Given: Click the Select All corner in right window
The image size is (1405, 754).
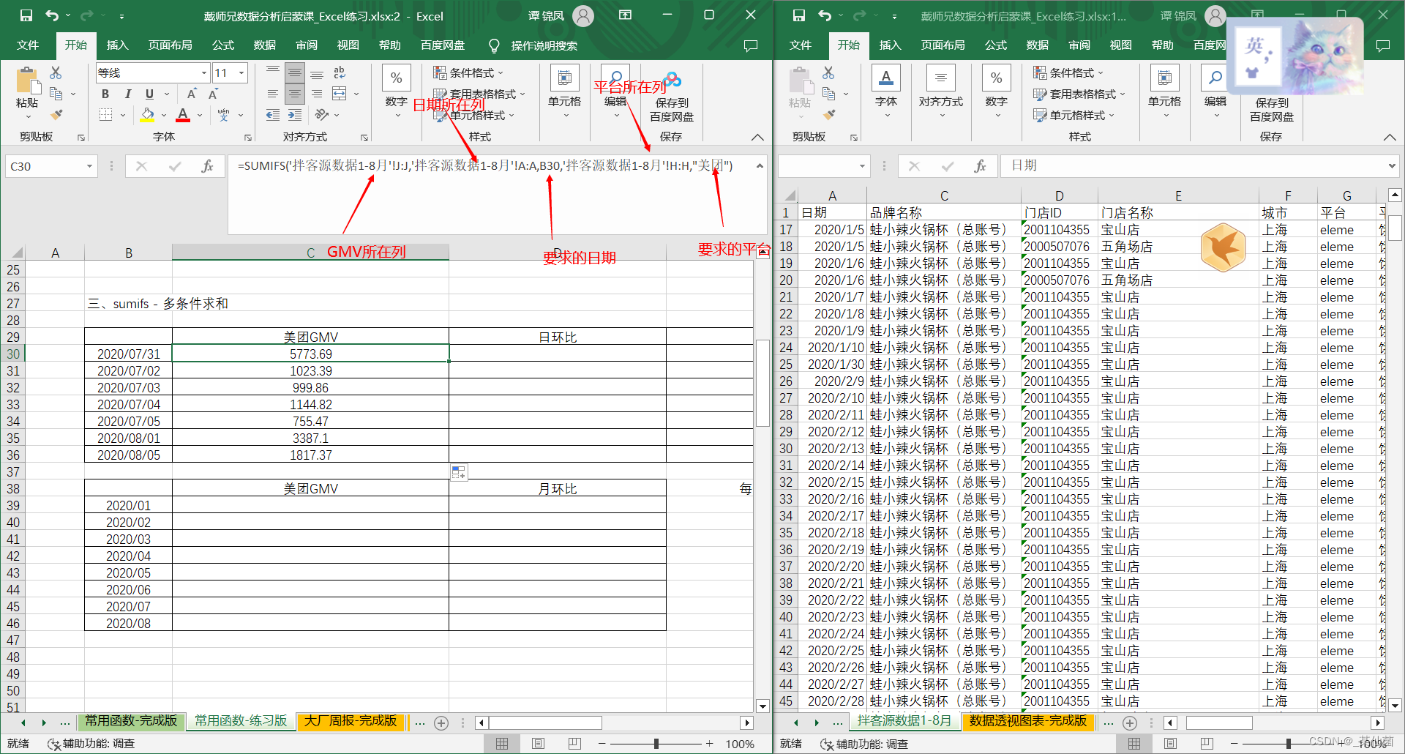Looking at the screenshot, I should pos(790,195).
